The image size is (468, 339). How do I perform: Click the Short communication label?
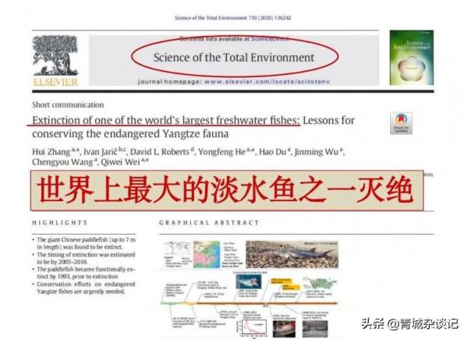pyautogui.click(x=68, y=104)
